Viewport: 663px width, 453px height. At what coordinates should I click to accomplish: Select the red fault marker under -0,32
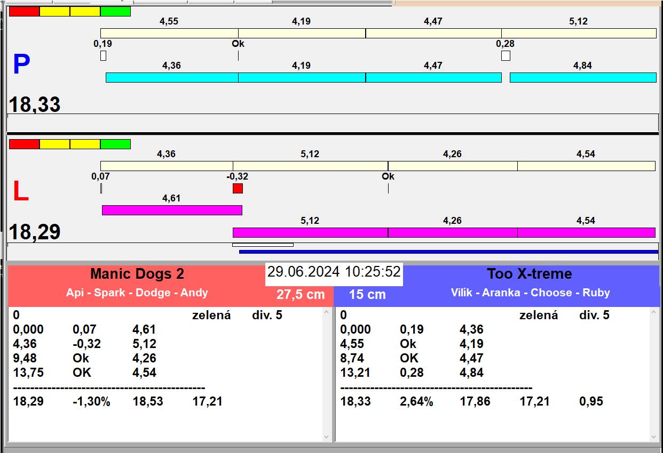click(x=238, y=188)
